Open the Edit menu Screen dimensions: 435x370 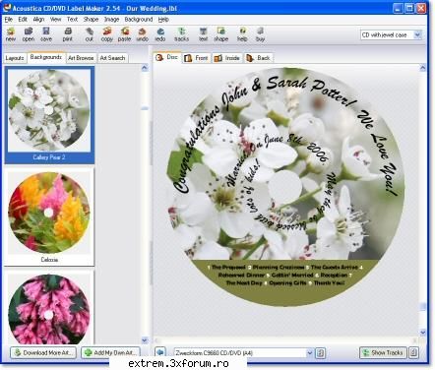(x=23, y=20)
